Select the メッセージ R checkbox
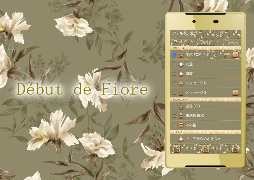The width and height of the screenshot is (254, 180). tap(174, 84)
